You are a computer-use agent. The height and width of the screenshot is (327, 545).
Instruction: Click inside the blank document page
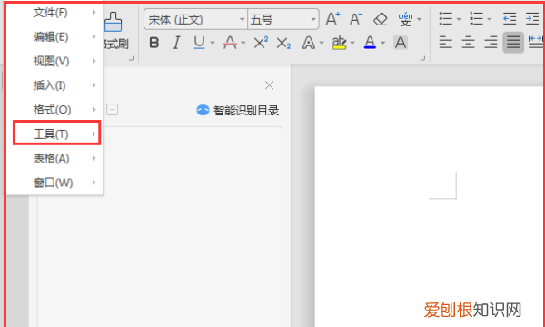pyautogui.click(x=429, y=206)
